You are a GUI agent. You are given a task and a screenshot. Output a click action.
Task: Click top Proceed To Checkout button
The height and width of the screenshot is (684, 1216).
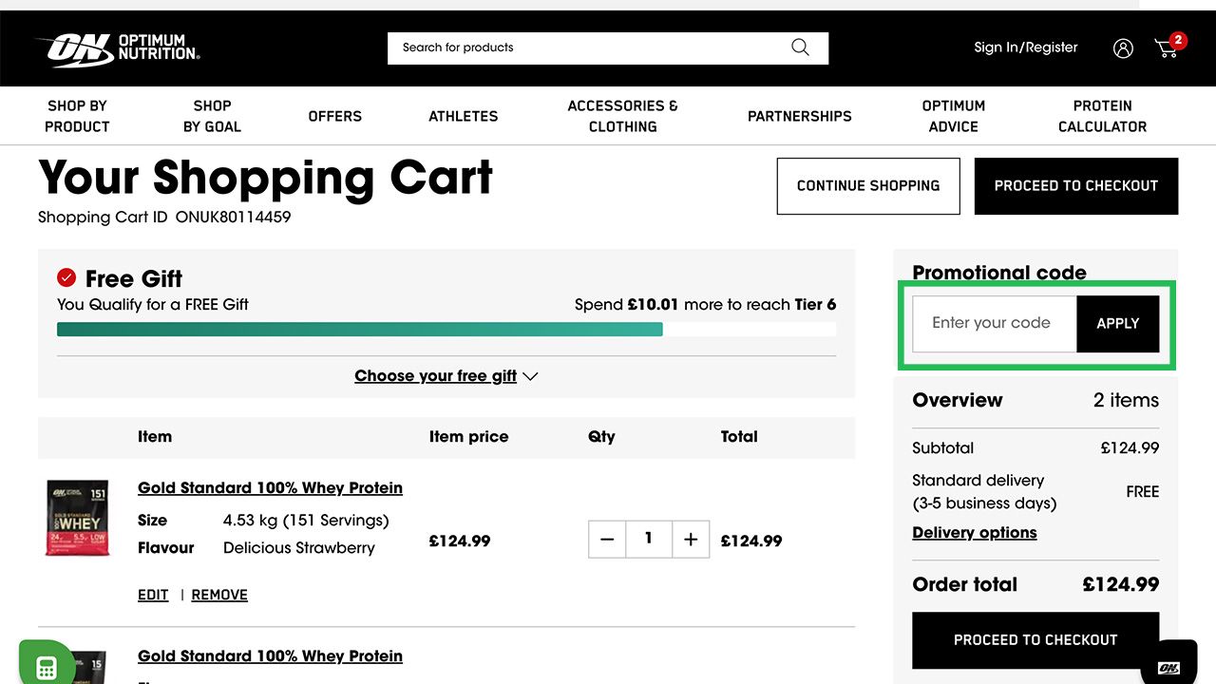[x=1076, y=186]
